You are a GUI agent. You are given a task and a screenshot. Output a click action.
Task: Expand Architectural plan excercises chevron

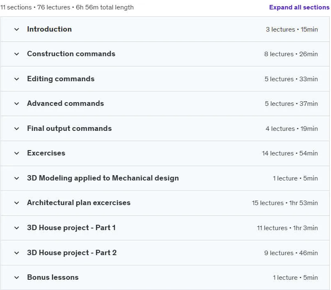[x=17, y=203]
